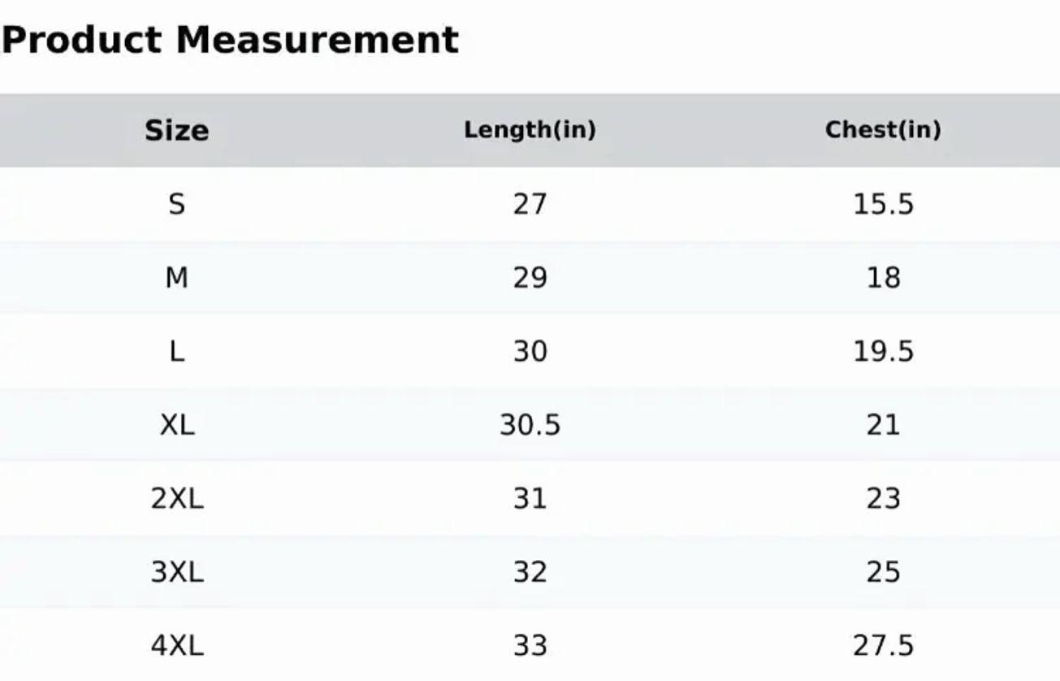Select the 4XL size cell
1060x681 pixels.
(x=177, y=646)
